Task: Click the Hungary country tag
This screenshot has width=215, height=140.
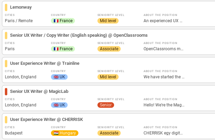Action: [x=64, y=133]
